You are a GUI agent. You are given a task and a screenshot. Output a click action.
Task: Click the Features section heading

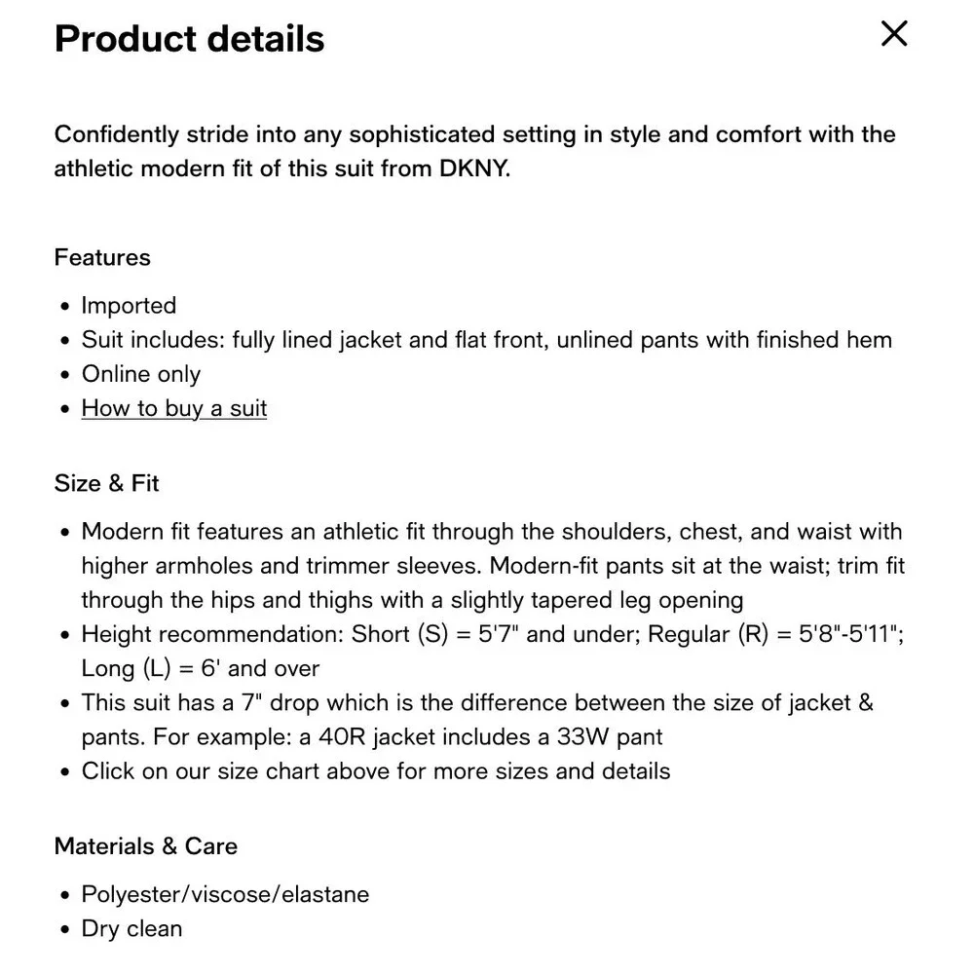coord(102,257)
